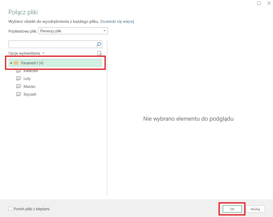Select the Luty sheet name

[27, 78]
